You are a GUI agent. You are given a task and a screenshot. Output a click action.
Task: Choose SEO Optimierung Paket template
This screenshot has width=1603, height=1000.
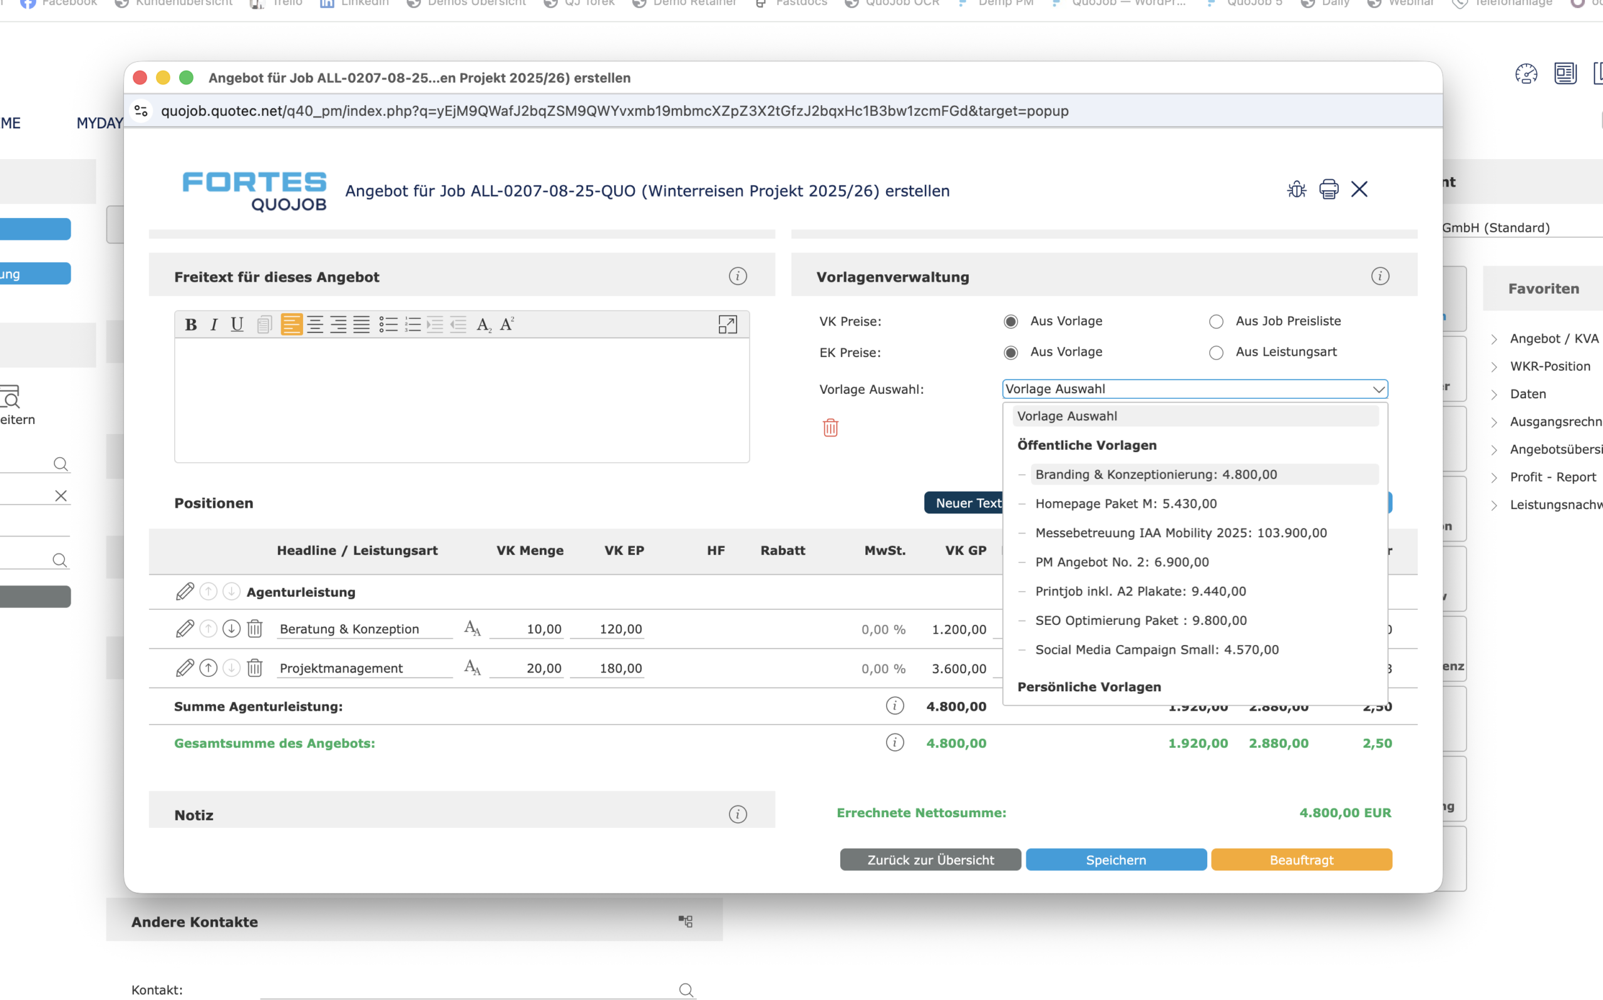tap(1141, 621)
